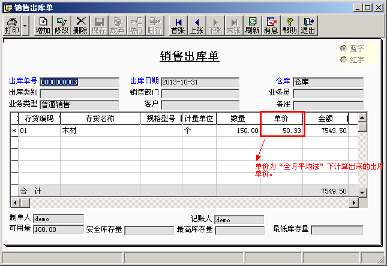Go to last record with 末张
This screenshot has height=266, width=387.
[x=234, y=26]
